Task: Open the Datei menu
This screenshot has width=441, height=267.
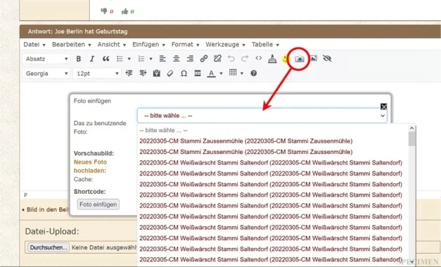Action: (x=34, y=44)
